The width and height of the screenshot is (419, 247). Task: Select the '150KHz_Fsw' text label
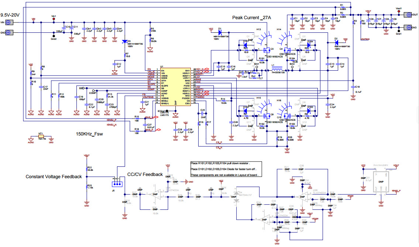click(x=89, y=134)
